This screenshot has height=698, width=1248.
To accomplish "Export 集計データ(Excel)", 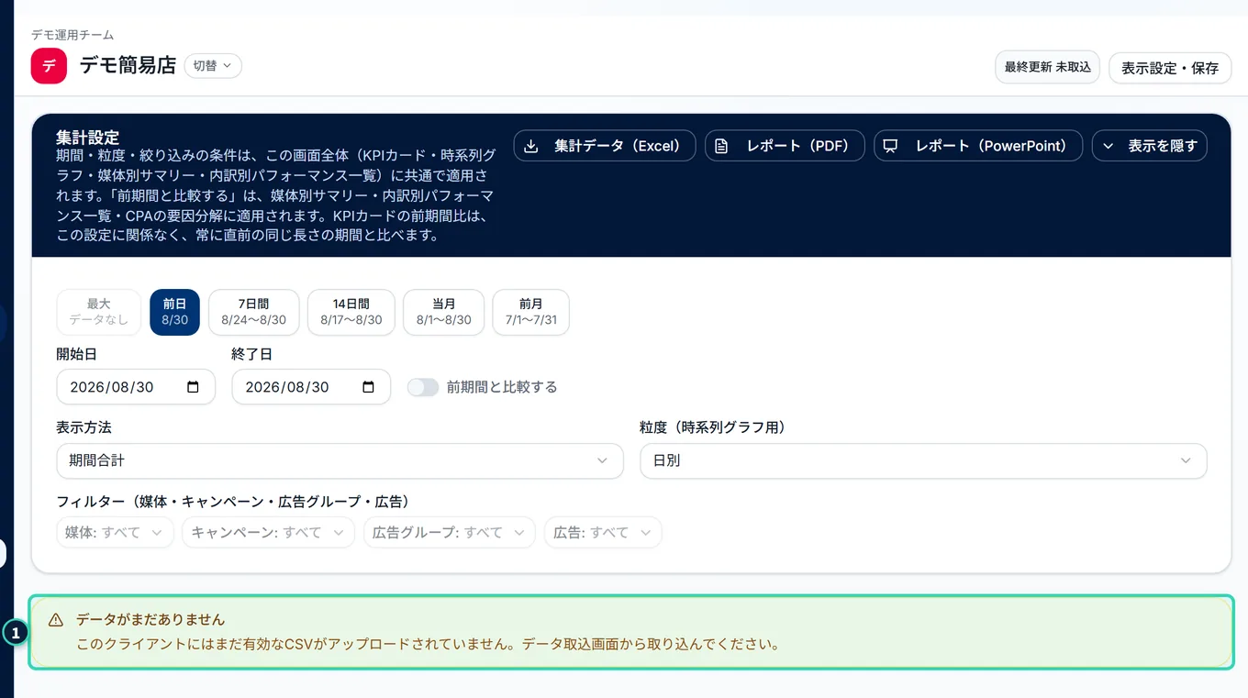I will click(x=605, y=146).
